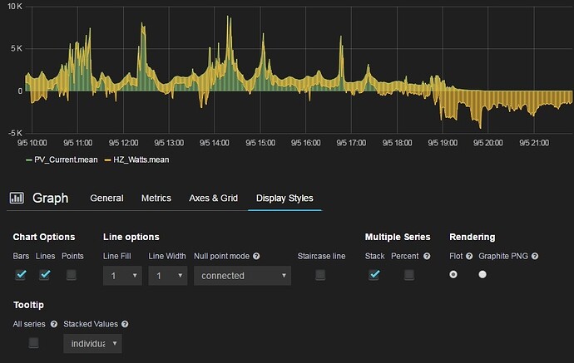Turn on the Staircase line checkbox
This screenshot has width=574, height=363.
(x=320, y=275)
